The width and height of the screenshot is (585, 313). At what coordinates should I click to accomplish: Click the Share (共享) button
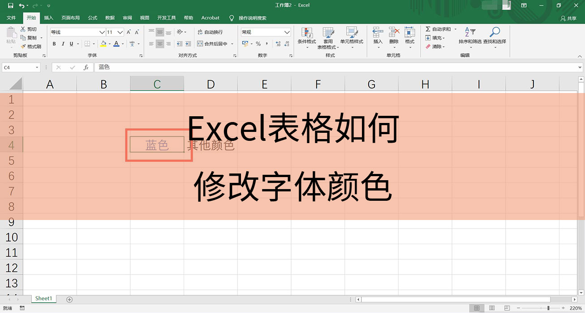(568, 18)
